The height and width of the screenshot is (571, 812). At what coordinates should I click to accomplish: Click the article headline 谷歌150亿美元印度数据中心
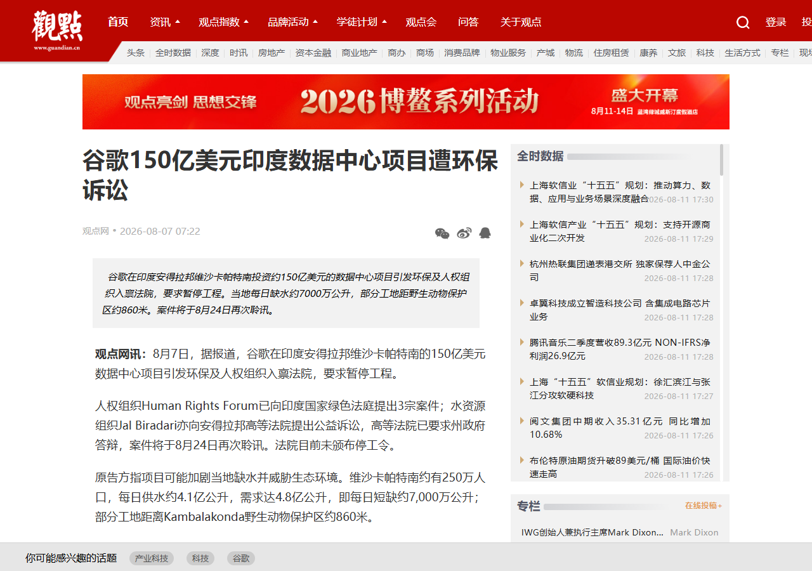click(290, 176)
